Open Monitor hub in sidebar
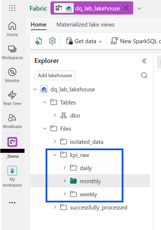Screen dimensions: 161x230 pyautogui.click(x=12, y=75)
